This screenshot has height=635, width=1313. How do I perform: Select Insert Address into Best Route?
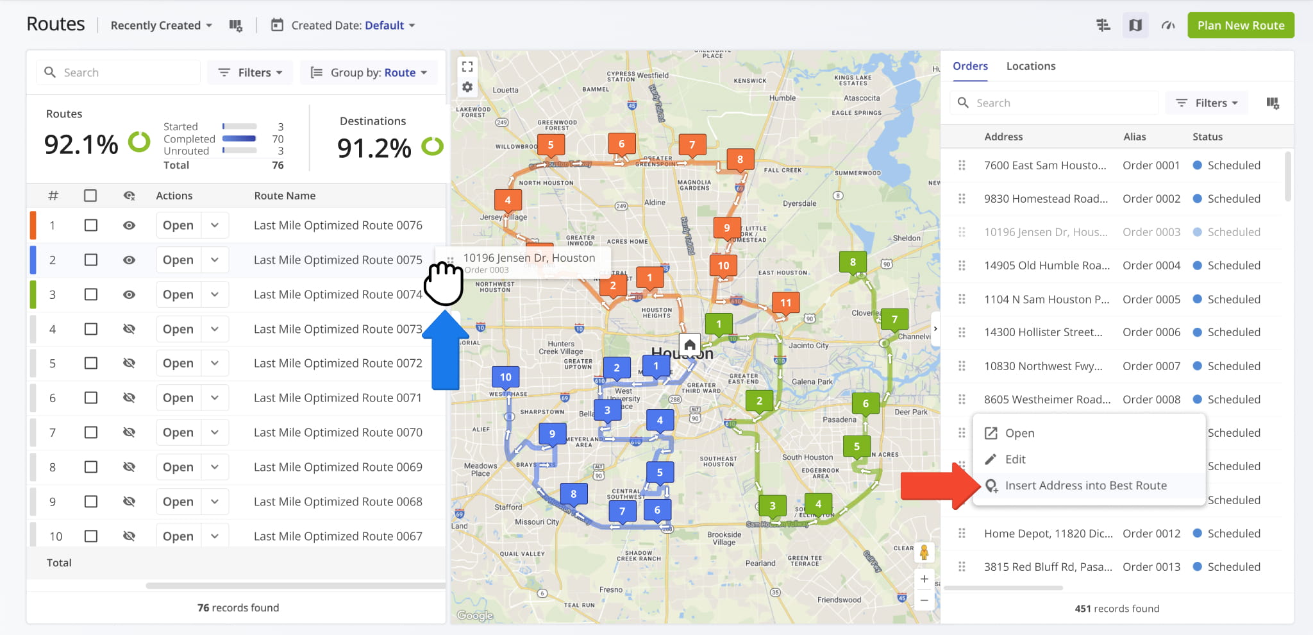(x=1086, y=486)
